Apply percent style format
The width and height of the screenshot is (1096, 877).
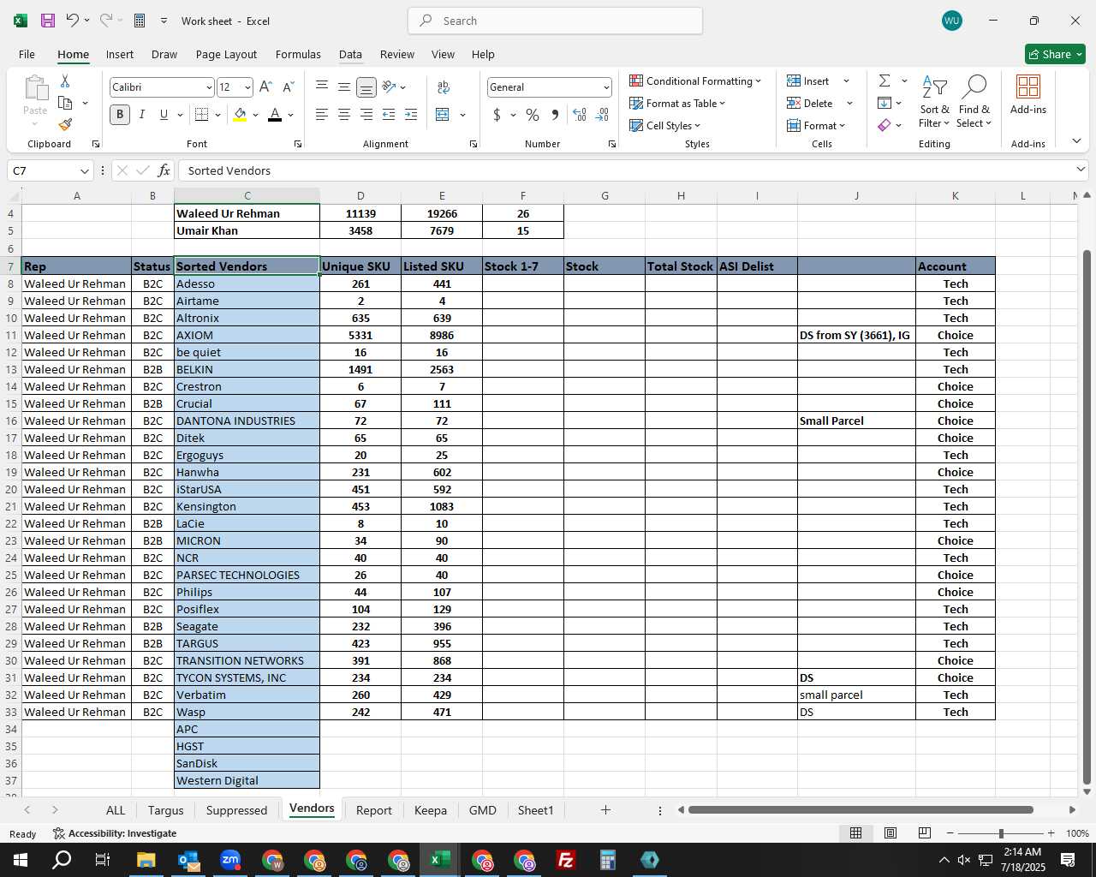click(x=533, y=114)
